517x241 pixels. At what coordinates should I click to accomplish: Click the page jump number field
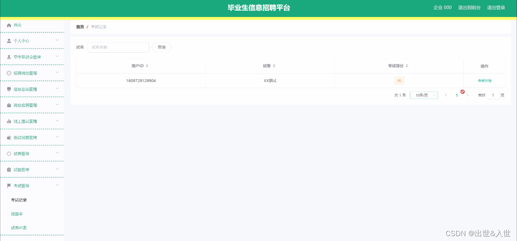[493, 95]
